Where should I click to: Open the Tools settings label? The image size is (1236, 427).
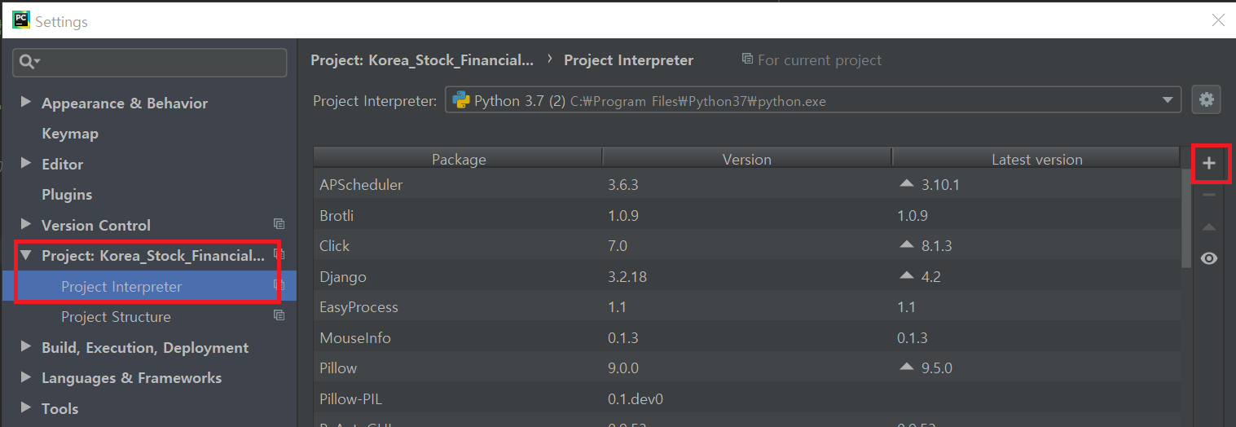click(x=60, y=409)
